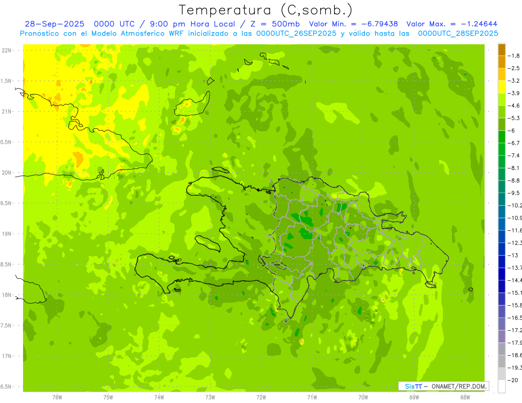Pick the white swatch below -20
This screenshot has height=403, width=522.
tap(502, 386)
